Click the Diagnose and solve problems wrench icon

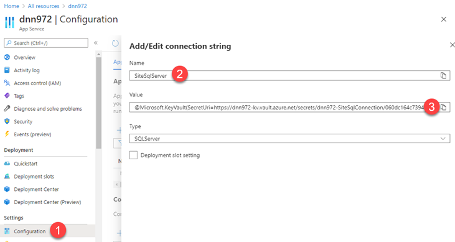tap(7, 108)
